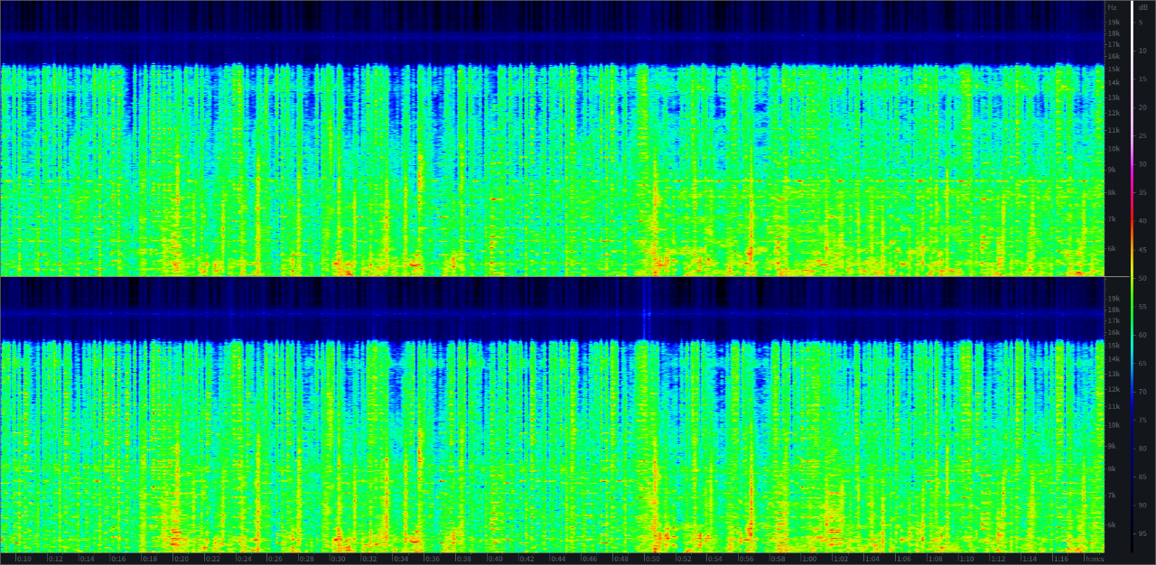Click the 0:36 mark on the time ruler

point(433,559)
